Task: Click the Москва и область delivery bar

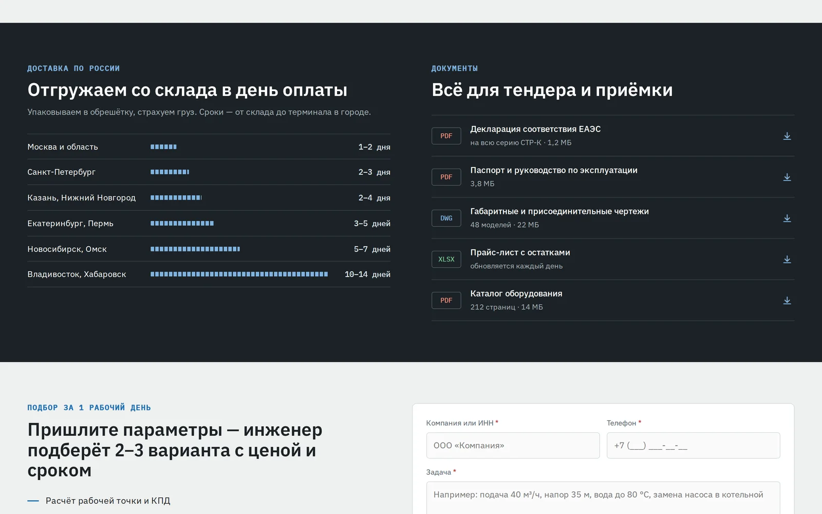Action: 163,147
